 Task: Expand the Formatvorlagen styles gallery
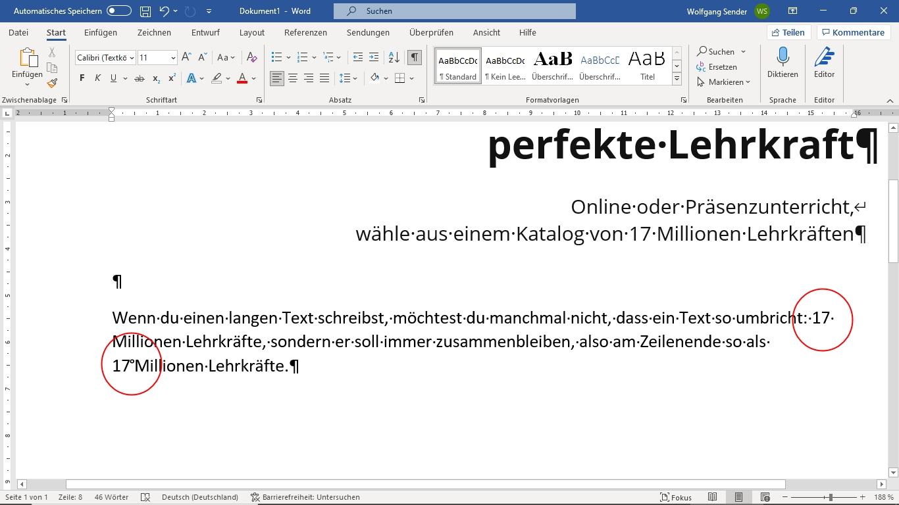click(x=677, y=79)
